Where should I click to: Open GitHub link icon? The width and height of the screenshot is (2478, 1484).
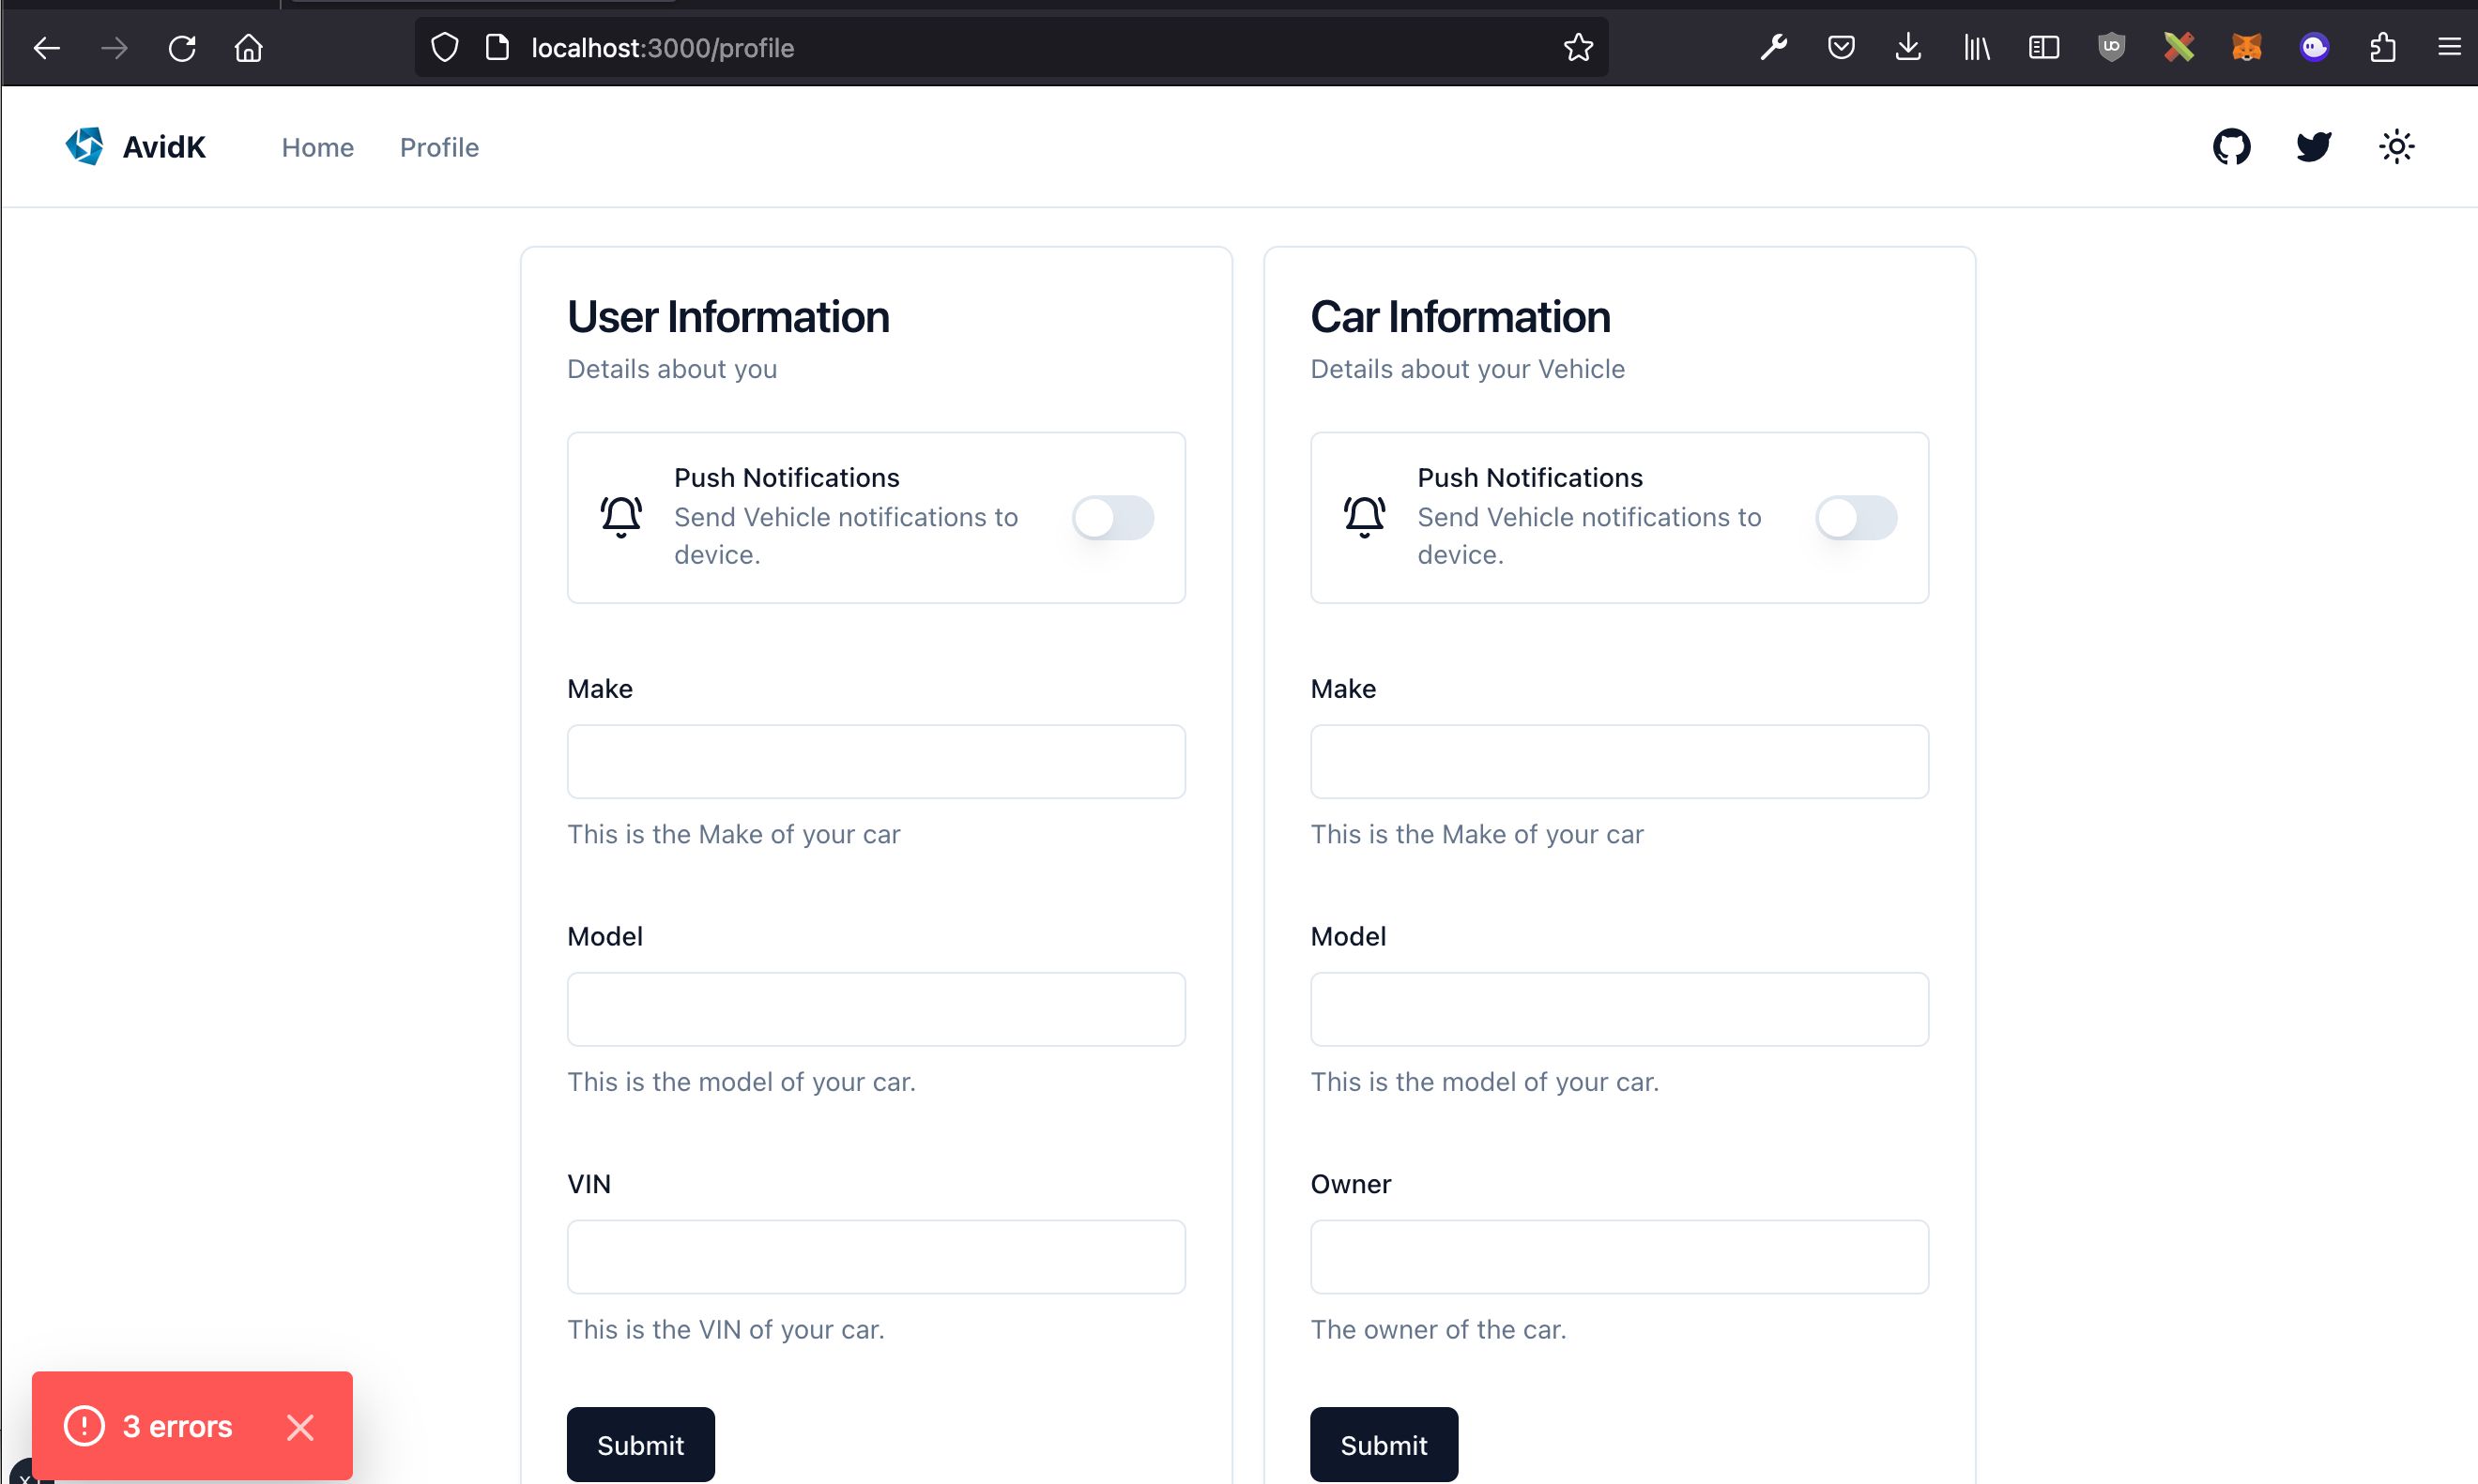point(2231,147)
